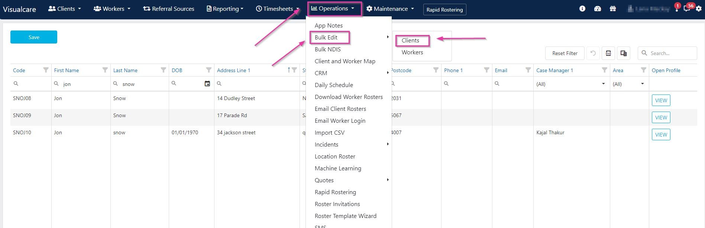
Task: Click the gift box icon
Action: pos(613,9)
